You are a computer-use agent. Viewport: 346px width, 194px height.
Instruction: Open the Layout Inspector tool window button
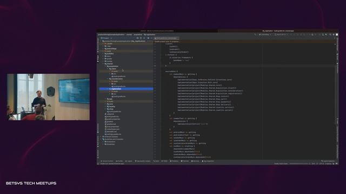tap(328, 161)
